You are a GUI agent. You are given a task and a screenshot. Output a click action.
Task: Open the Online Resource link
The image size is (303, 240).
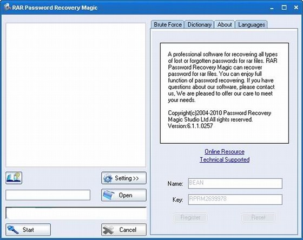(x=225, y=151)
